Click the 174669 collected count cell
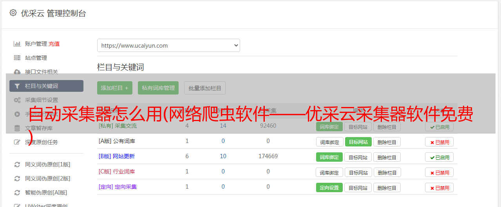 [268, 156]
